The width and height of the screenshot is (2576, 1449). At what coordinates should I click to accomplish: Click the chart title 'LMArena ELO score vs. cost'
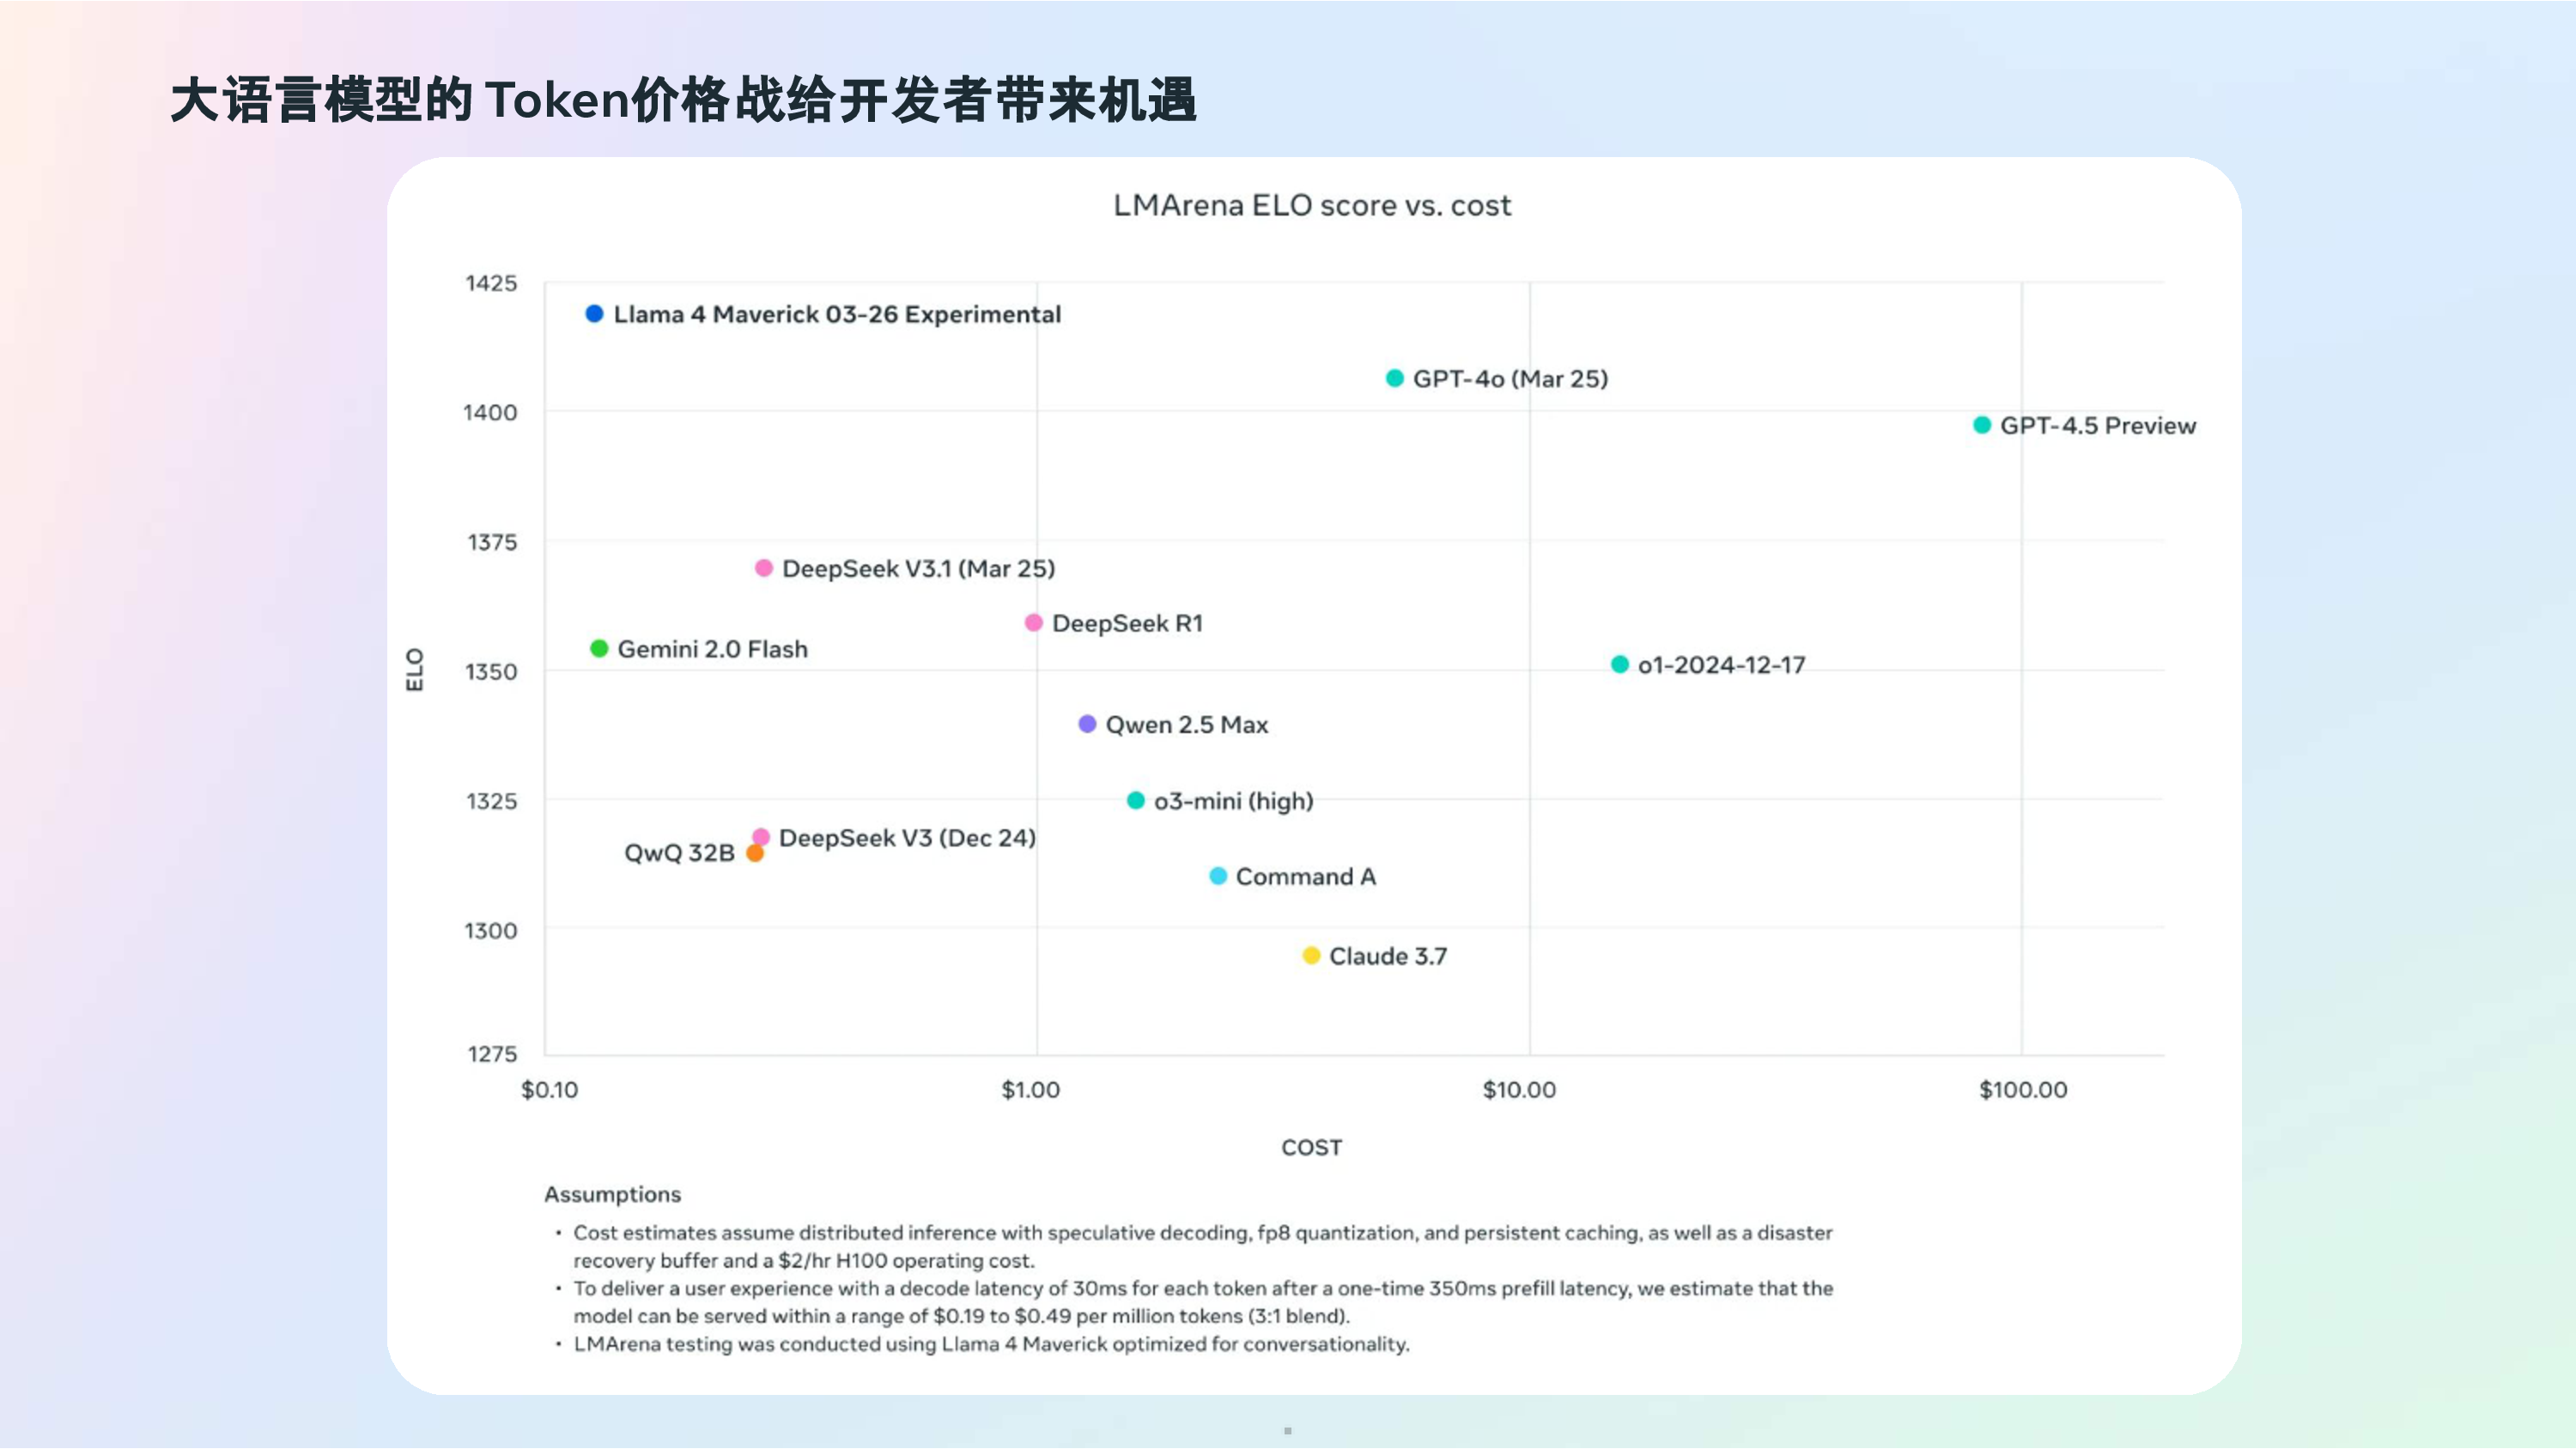coord(1312,205)
